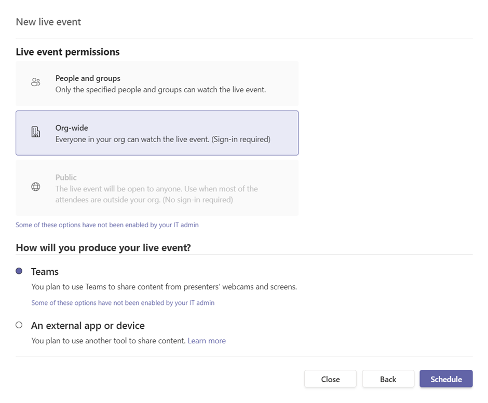Click the 'An external app or device' label
The image size is (488, 403).
click(x=88, y=326)
